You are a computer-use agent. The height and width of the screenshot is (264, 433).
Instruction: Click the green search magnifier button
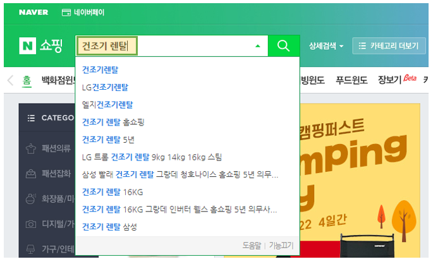pyautogui.click(x=284, y=46)
